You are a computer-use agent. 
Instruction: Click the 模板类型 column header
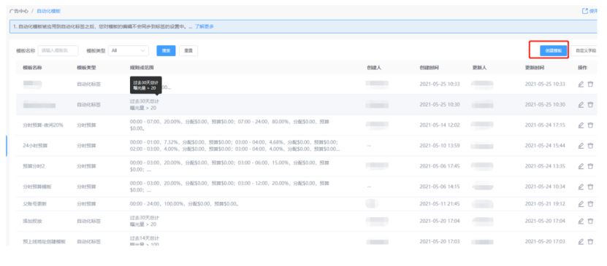click(x=86, y=68)
